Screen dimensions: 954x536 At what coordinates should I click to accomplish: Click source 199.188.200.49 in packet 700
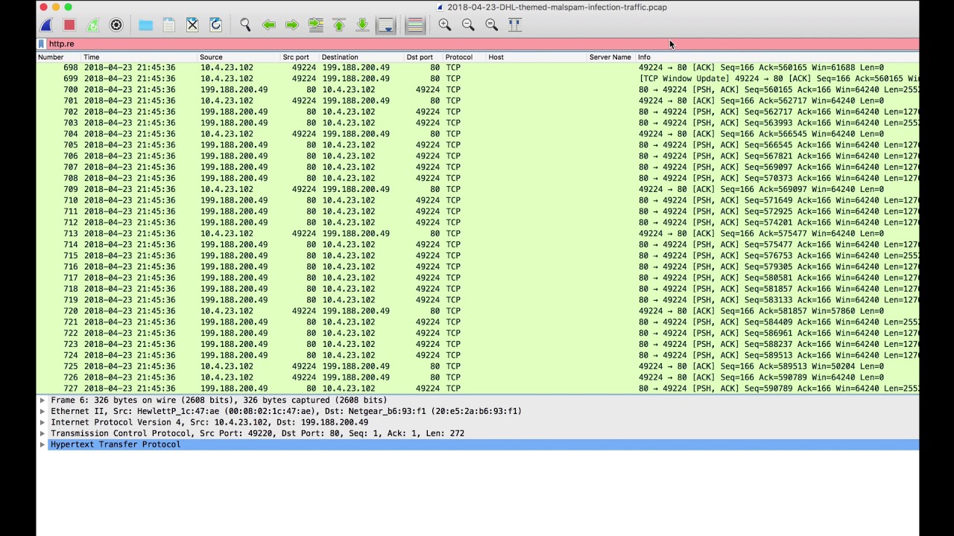234,89
